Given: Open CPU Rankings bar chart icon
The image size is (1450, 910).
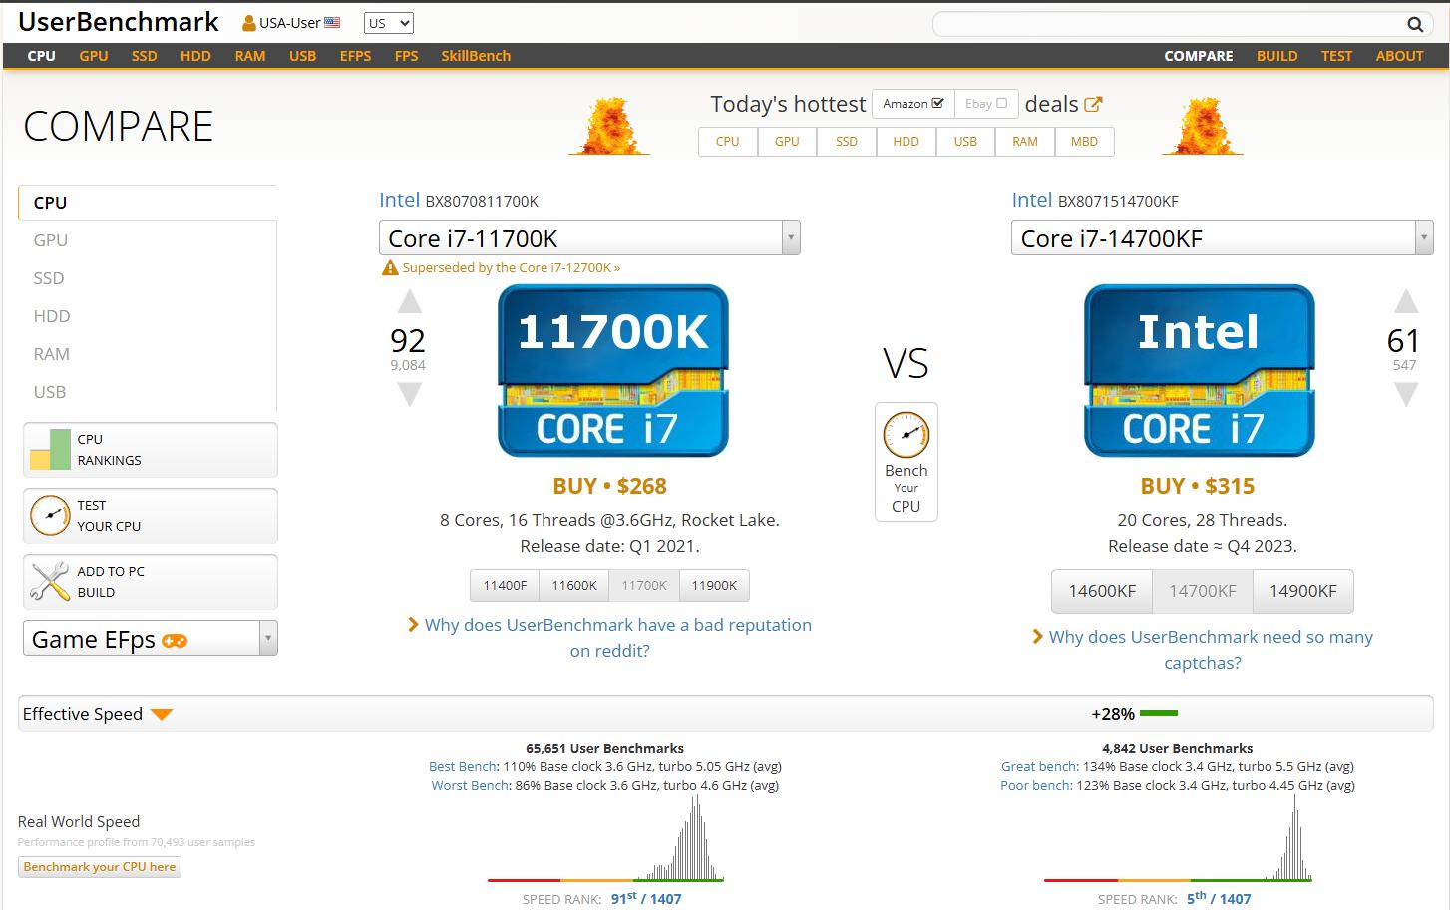Looking at the screenshot, I should (x=50, y=450).
